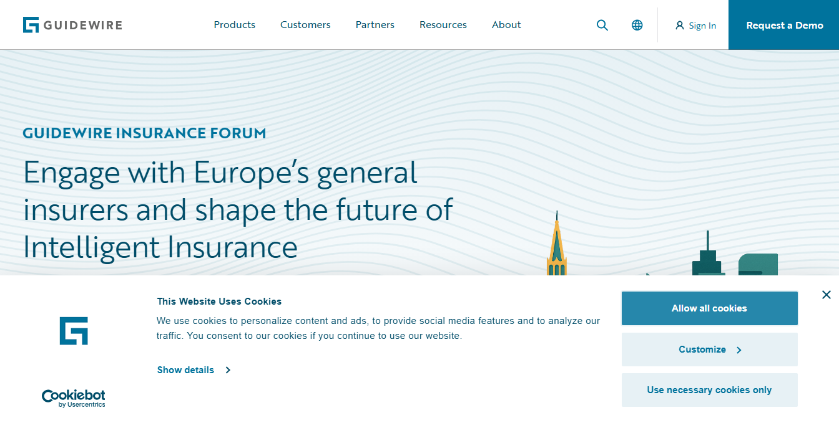Image resolution: width=839 pixels, height=423 pixels.
Task: Click the Sign In user icon
Action: pyautogui.click(x=680, y=26)
